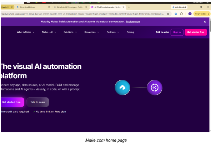Expand the What is Make menu
Image resolution: width=211 pixels, height=143 pixels.
[x=26, y=32]
